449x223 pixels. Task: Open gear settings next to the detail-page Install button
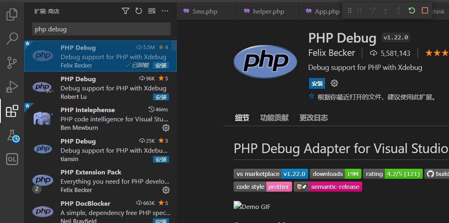334,84
